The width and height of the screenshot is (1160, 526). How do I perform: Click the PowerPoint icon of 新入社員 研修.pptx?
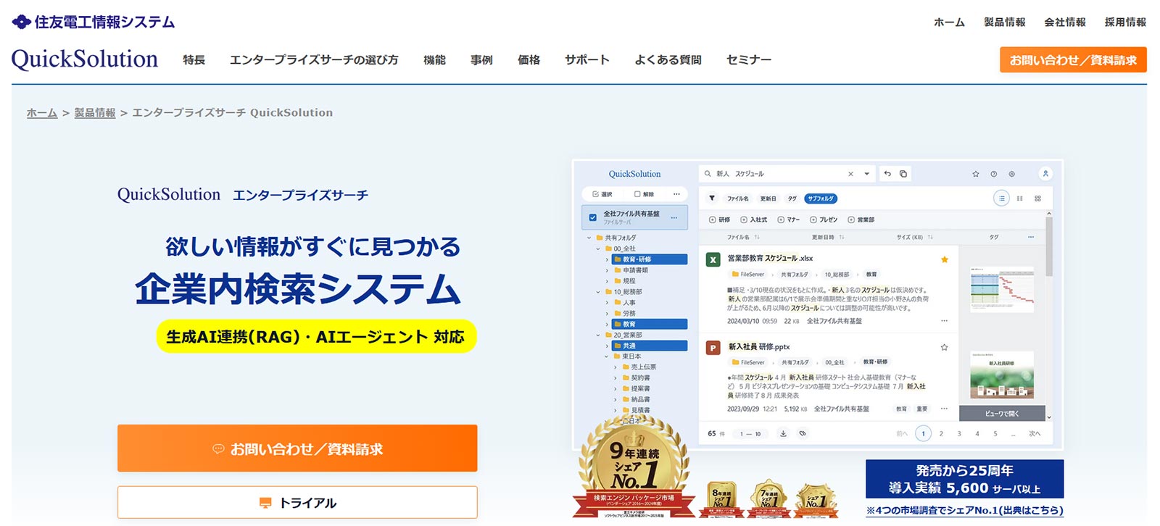tap(713, 348)
